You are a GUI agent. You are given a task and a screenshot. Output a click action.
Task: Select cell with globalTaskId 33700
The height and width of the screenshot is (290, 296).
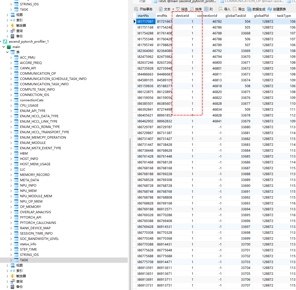pyautogui.click(x=238, y=244)
